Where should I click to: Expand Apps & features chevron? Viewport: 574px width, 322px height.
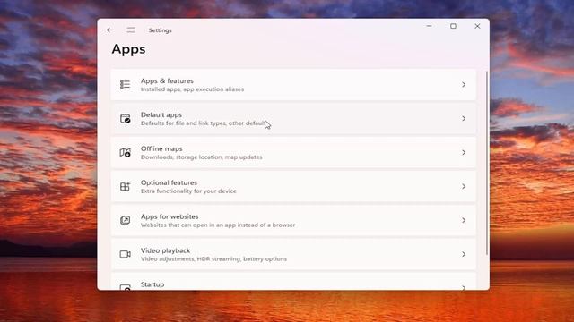pos(464,85)
